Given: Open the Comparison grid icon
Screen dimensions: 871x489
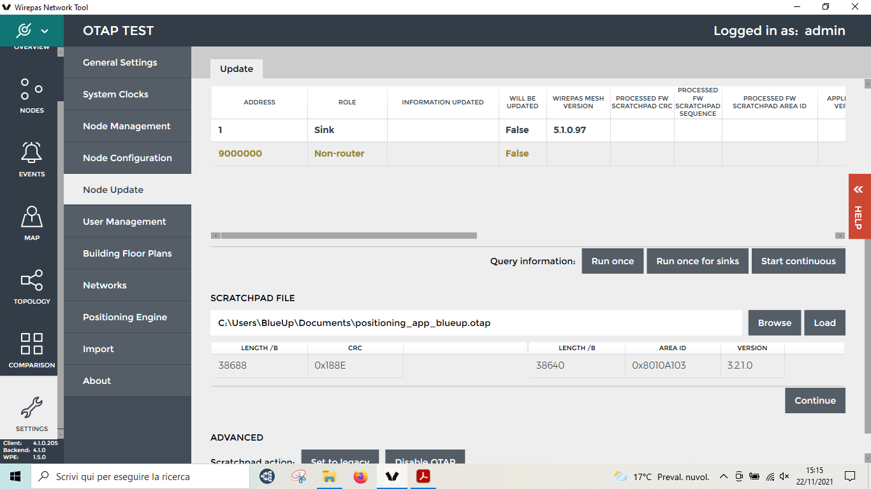Looking at the screenshot, I should 31,344.
